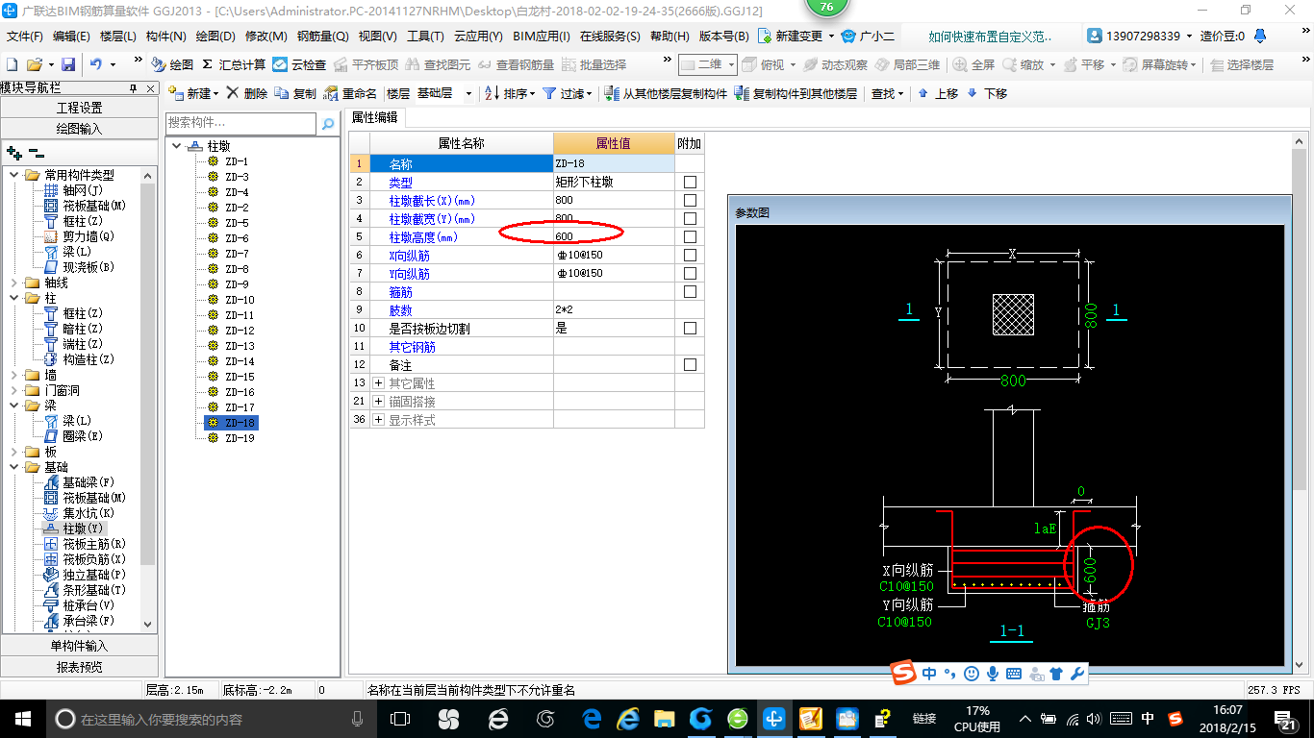1314x738 pixels.
Task: Save the project with the disk icon
Action: (x=68, y=64)
